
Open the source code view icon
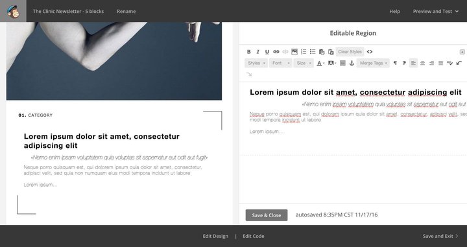coord(370,52)
